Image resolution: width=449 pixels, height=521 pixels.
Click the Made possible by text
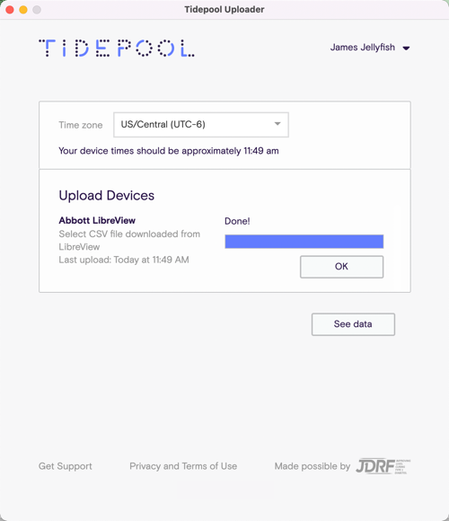coord(313,466)
